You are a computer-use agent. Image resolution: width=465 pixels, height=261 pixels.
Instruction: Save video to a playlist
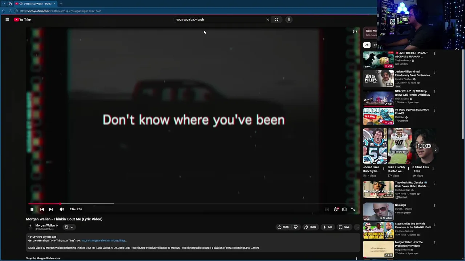[x=344, y=227]
